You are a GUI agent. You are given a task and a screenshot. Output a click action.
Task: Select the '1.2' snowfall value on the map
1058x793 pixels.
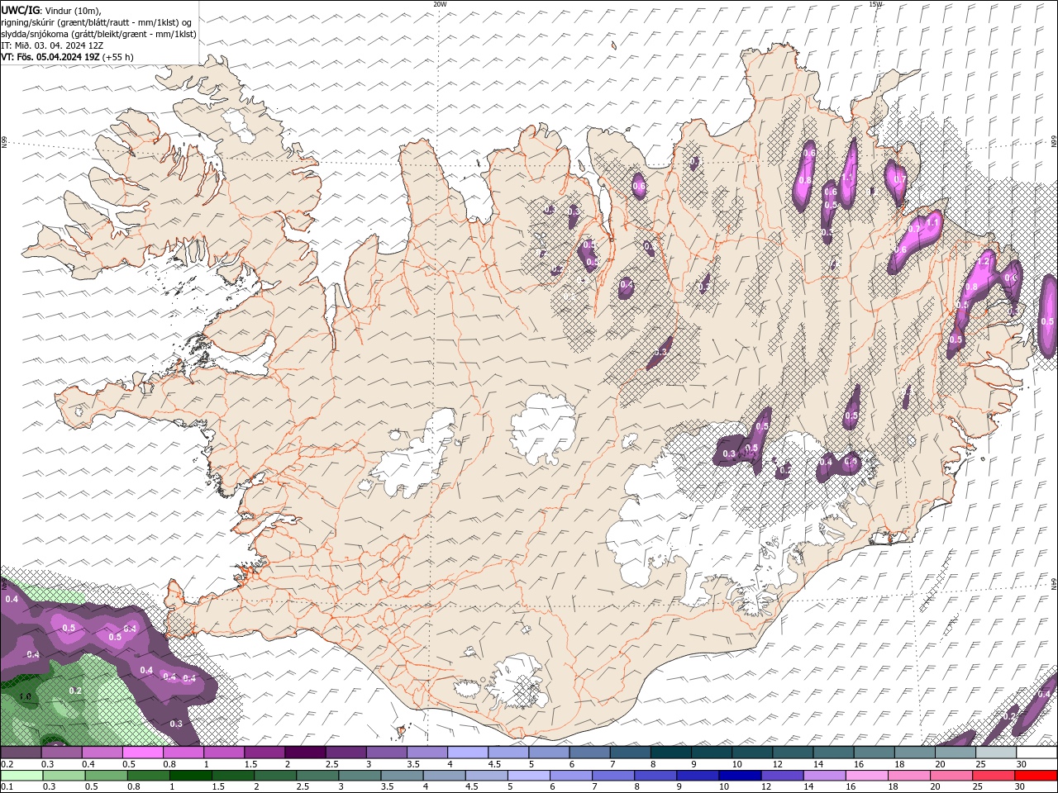(984, 262)
